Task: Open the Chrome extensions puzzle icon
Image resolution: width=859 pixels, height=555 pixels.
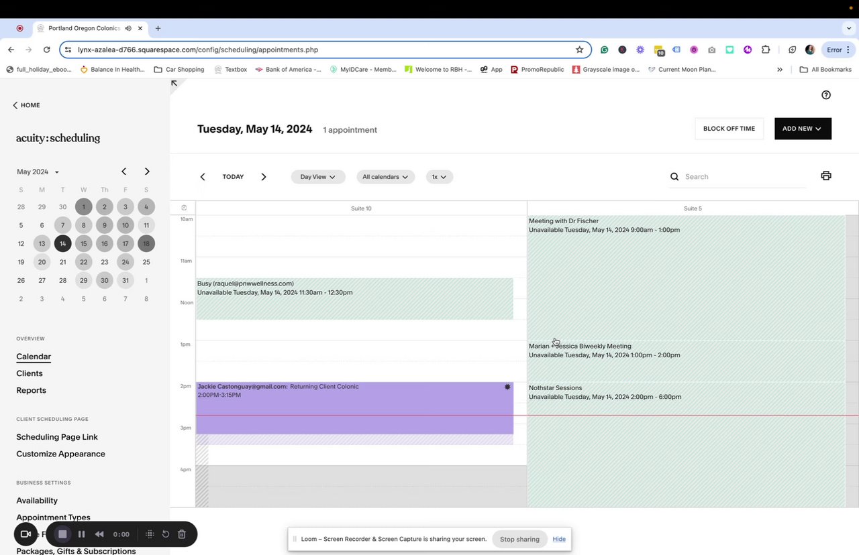Action: 766,50
